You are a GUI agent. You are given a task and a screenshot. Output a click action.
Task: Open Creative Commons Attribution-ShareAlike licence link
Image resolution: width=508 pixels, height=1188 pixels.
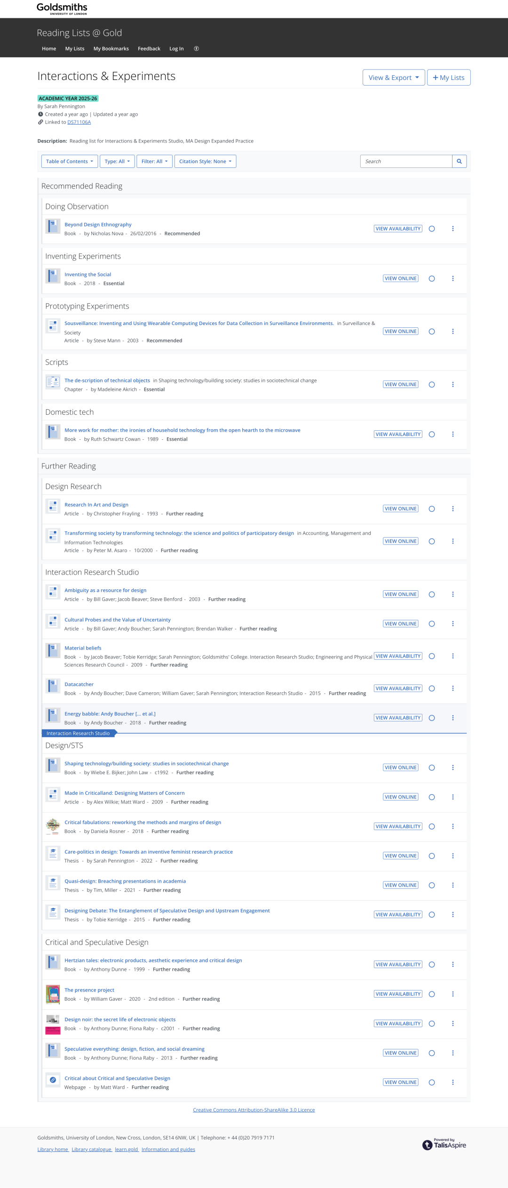point(254,1110)
